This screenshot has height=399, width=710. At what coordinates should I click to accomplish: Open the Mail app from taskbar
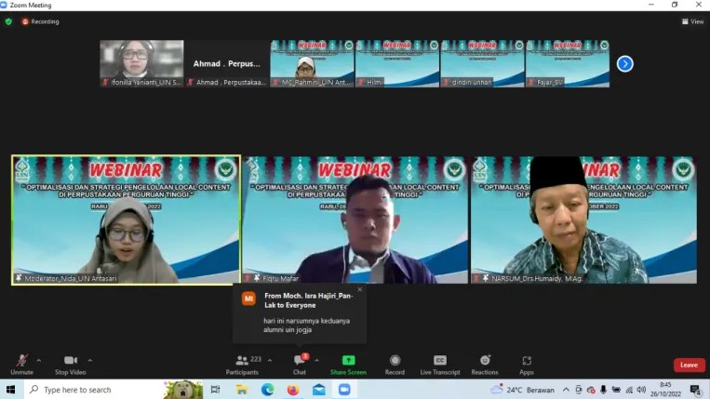tap(319, 390)
